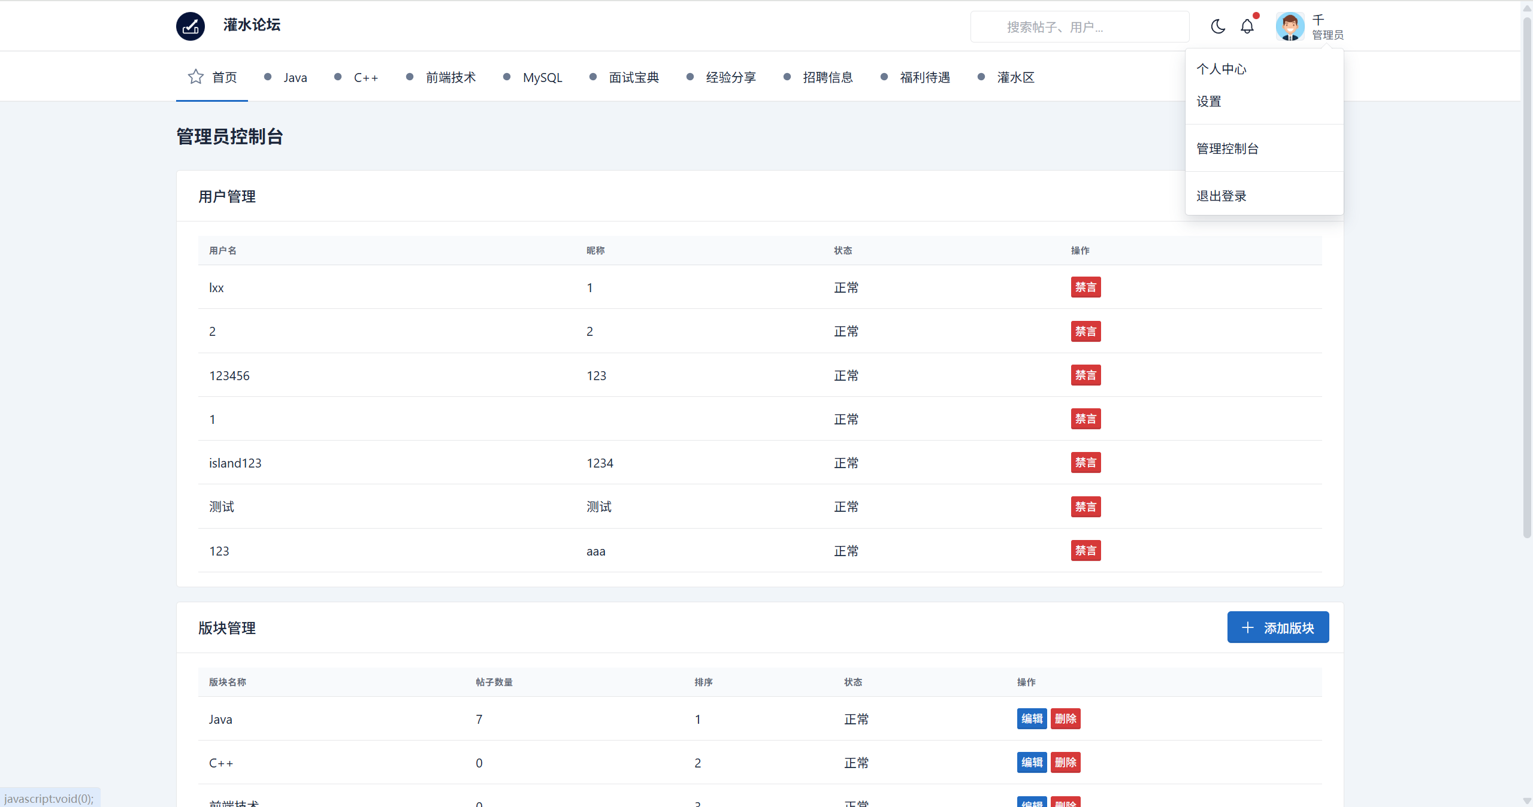The width and height of the screenshot is (1533, 807).
Task: Choose 个人中心 from user menu
Action: point(1264,69)
